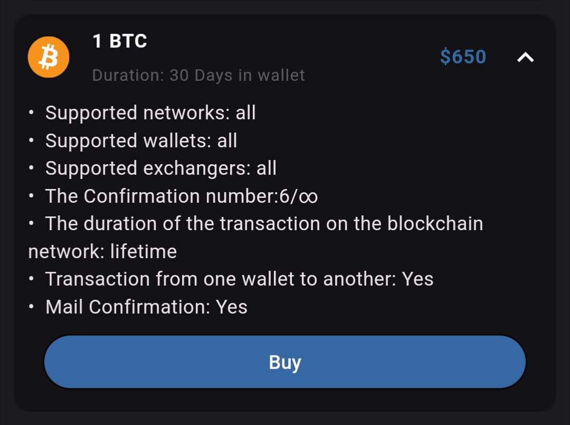The width and height of the screenshot is (570, 425).
Task: Click bullet point before Supported networks
Action: 33,113
